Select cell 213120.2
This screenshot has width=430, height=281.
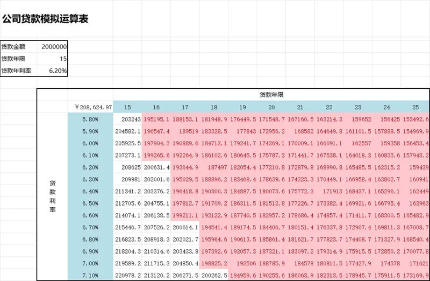pos(156,275)
